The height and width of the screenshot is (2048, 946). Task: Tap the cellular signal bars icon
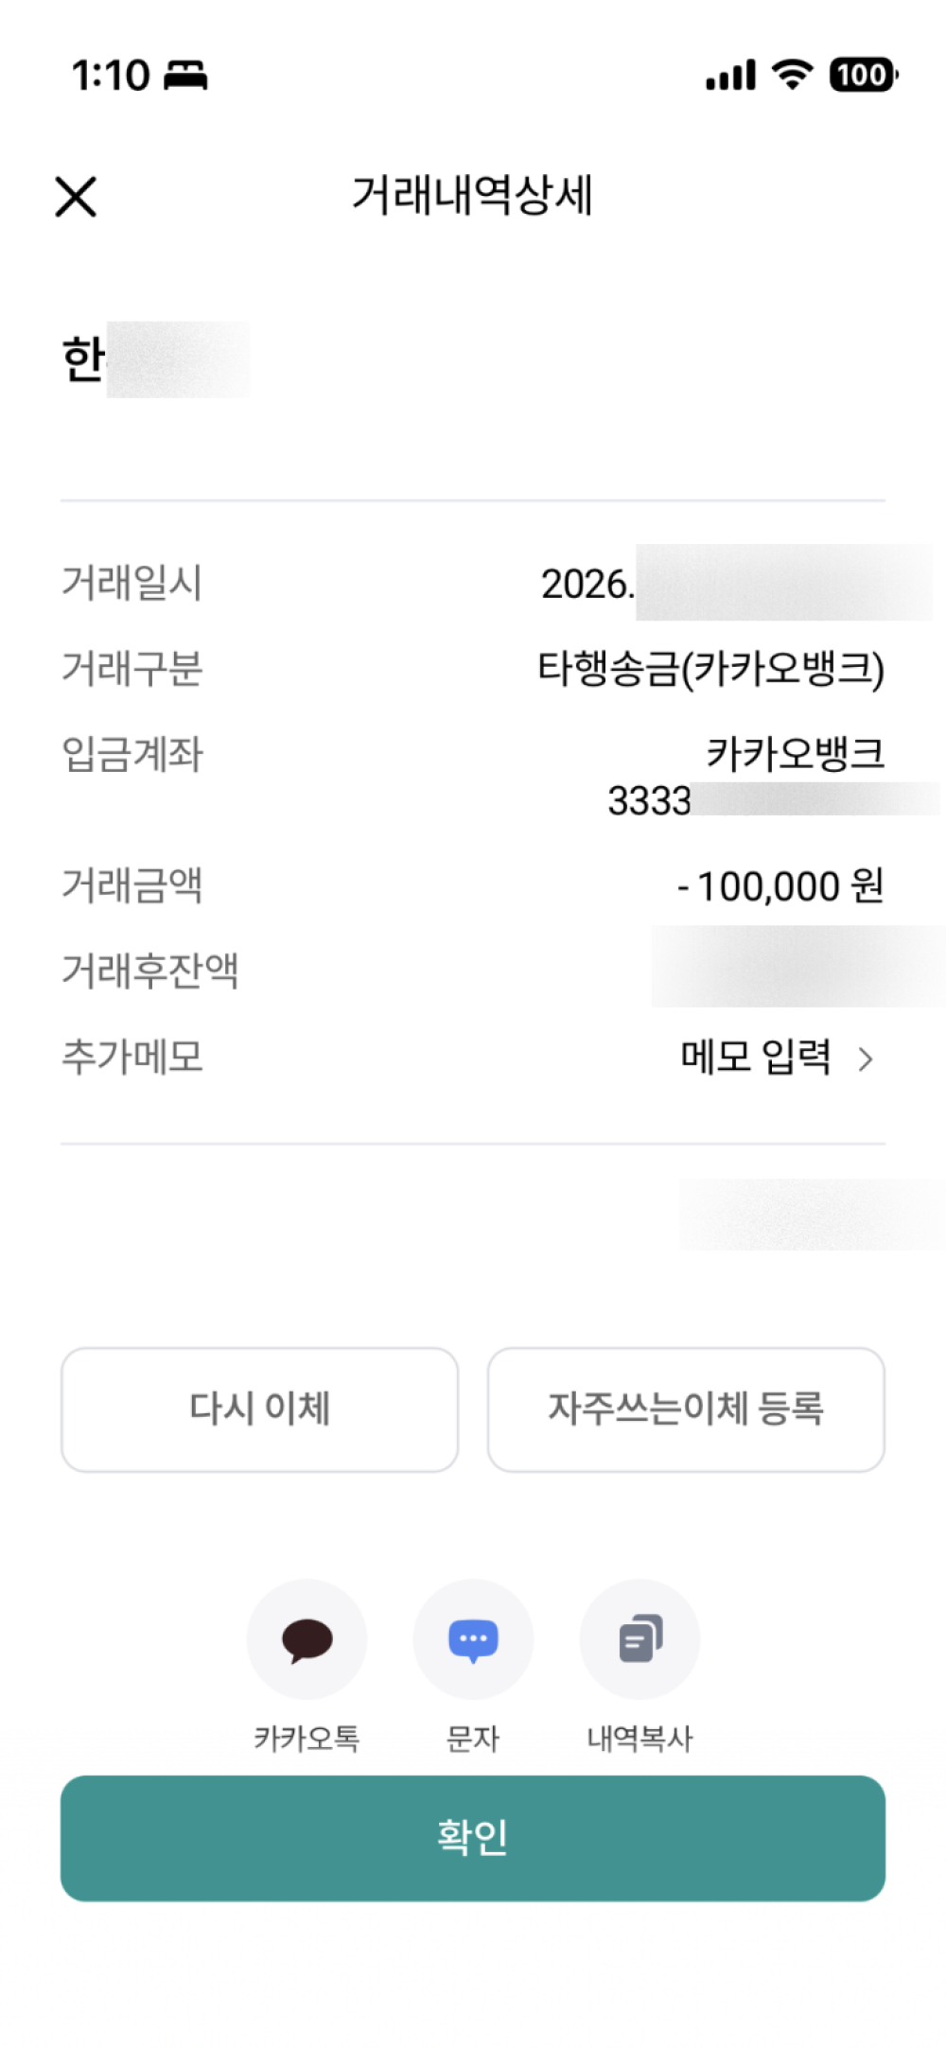(x=730, y=75)
